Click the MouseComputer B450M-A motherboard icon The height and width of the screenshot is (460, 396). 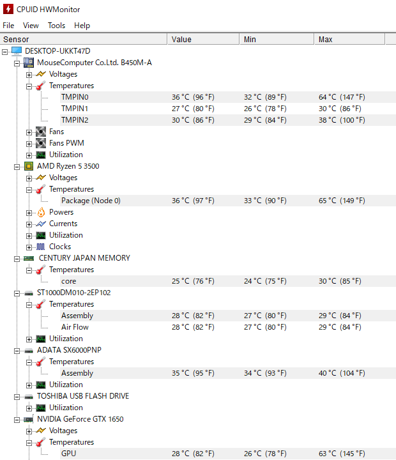(29, 63)
